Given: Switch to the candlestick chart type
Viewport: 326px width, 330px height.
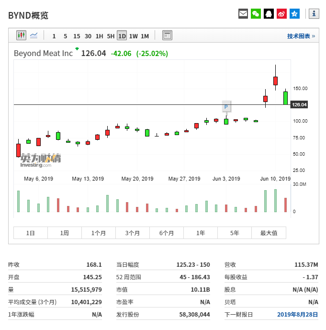Looking at the screenshot, I should 21,35.
